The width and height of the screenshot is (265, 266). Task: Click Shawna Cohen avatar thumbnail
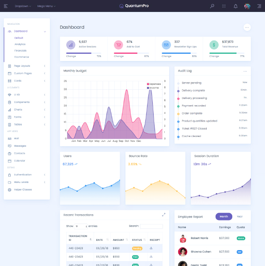point(182,252)
